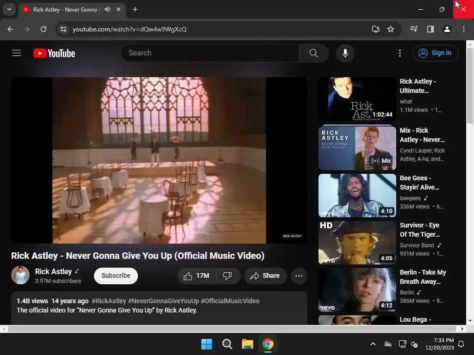This screenshot has width=474, height=355.
Task: Click the beegees channel name
Action: tap(410, 198)
